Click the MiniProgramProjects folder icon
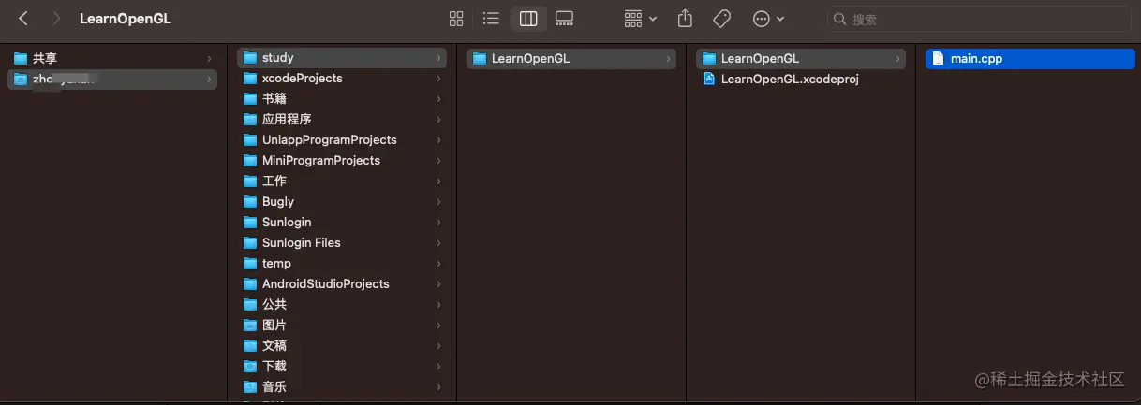Image resolution: width=1141 pixels, height=405 pixels. [x=250, y=161]
